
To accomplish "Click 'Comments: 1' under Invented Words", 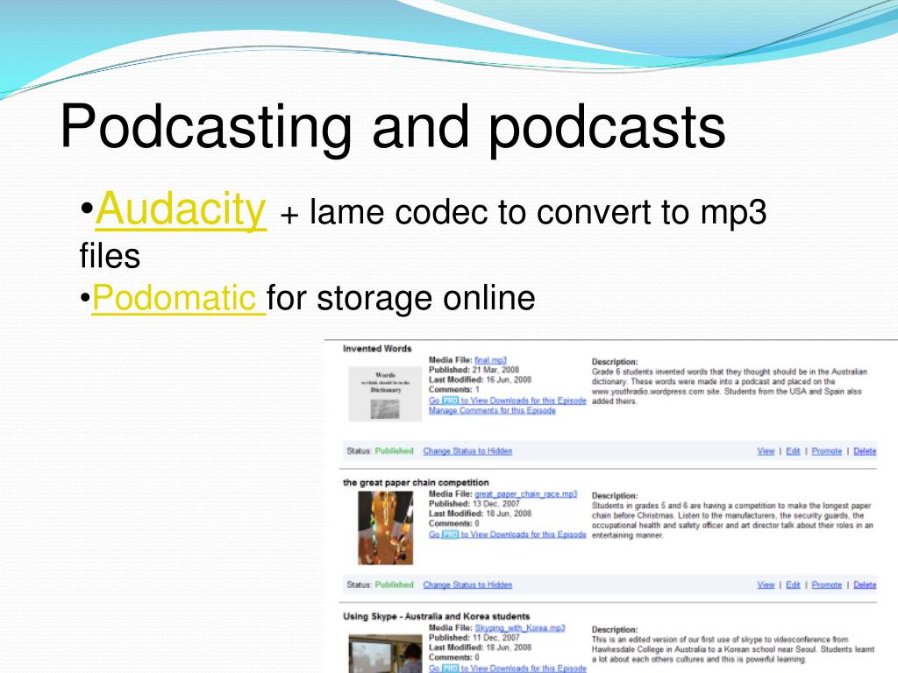I will (454, 389).
